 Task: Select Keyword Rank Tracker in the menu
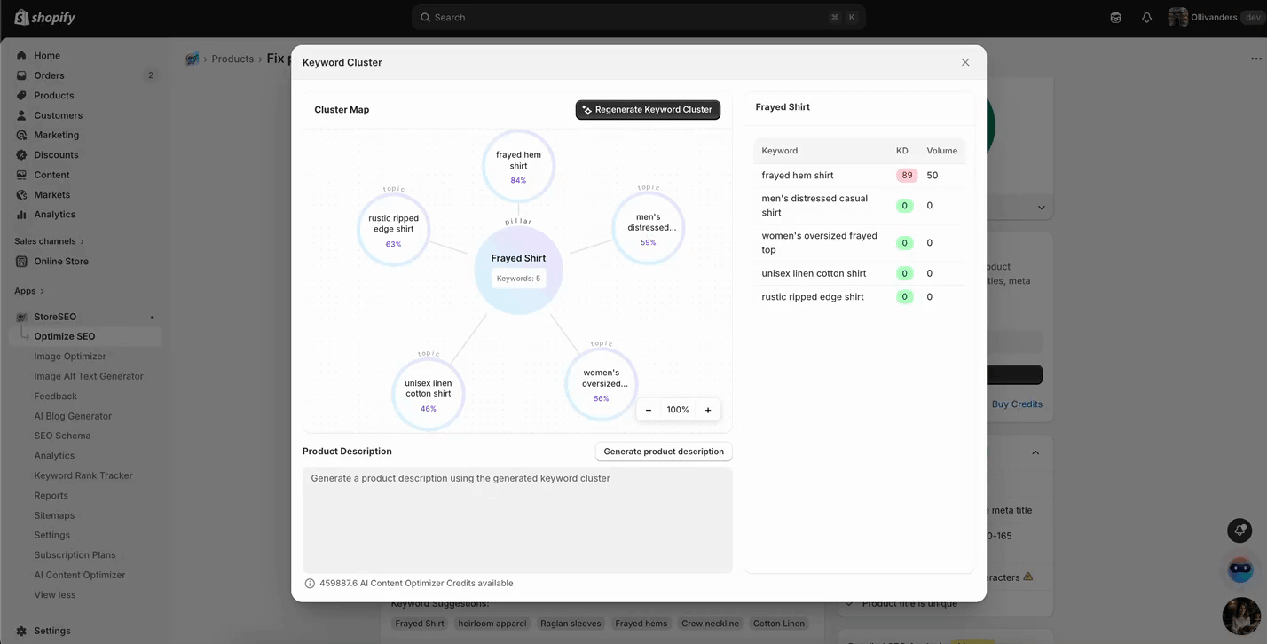83,475
